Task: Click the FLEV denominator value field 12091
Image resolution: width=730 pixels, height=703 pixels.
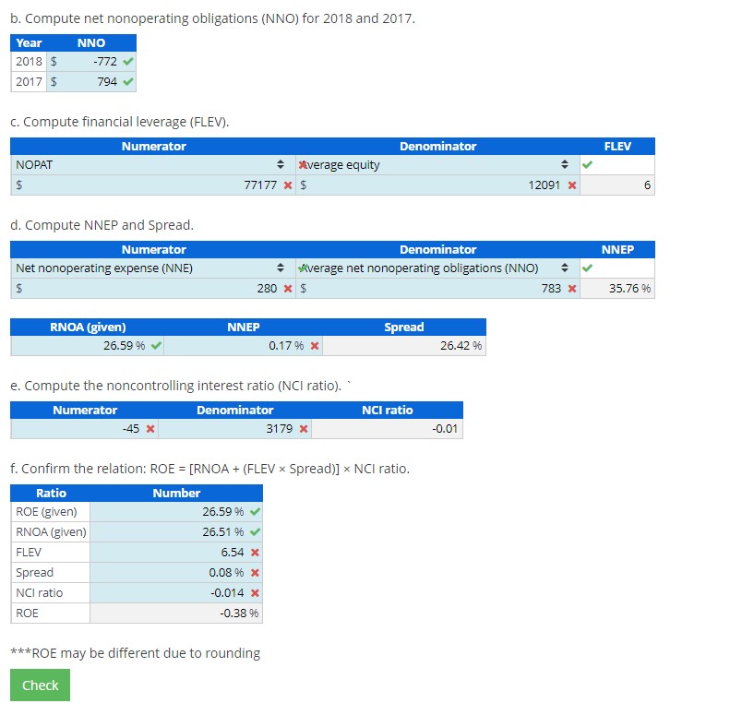Action: [437, 185]
